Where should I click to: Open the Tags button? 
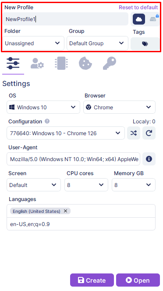pyautogui.click(x=145, y=44)
